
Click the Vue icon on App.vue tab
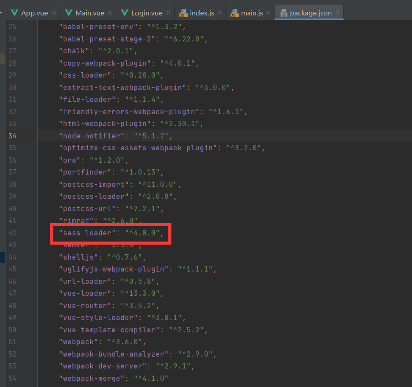point(15,12)
